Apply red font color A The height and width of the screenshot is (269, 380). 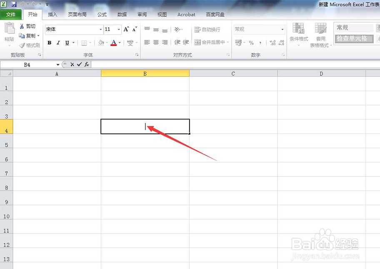[113, 43]
